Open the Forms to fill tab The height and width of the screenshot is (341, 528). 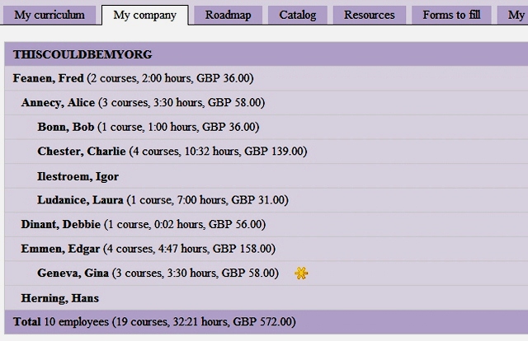tap(452, 15)
